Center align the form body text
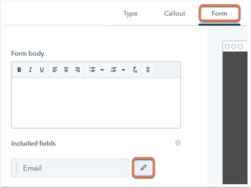Image resolution: width=251 pixels, height=188 pixels. tap(66, 70)
